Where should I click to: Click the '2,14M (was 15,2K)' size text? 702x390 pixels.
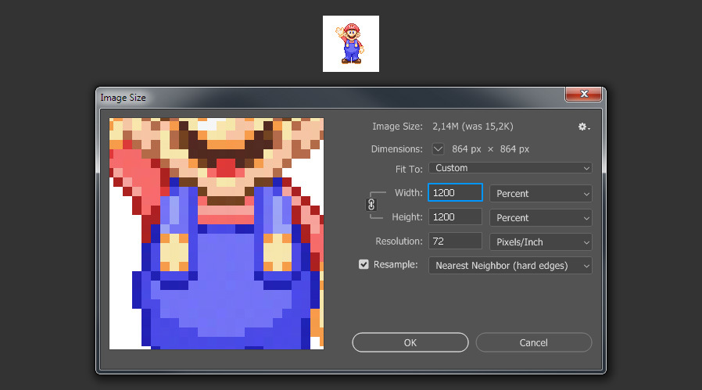[473, 127]
